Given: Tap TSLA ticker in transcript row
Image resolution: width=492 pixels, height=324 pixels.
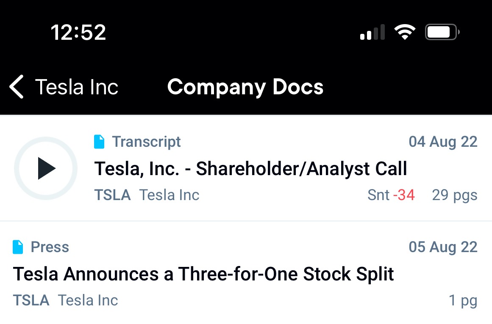Looking at the screenshot, I should (112, 195).
